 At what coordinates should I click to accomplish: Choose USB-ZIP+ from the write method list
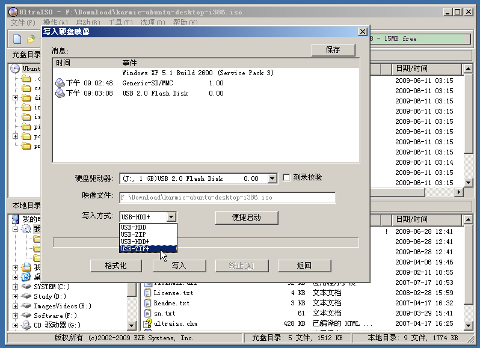[x=148, y=249]
